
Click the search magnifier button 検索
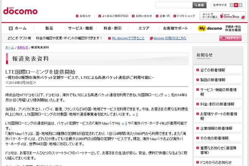[x=200, y=5]
